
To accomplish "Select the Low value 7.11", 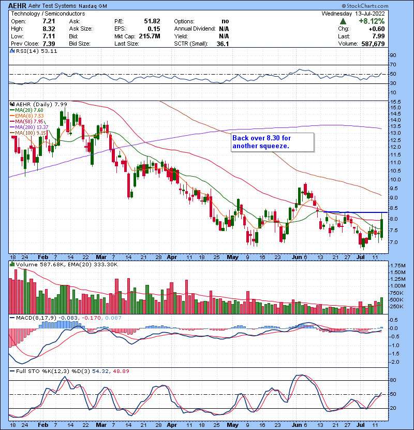I will [x=49, y=36].
